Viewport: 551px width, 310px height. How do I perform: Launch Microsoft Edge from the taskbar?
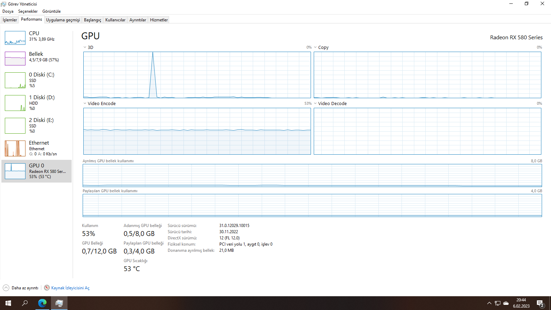pos(42,303)
